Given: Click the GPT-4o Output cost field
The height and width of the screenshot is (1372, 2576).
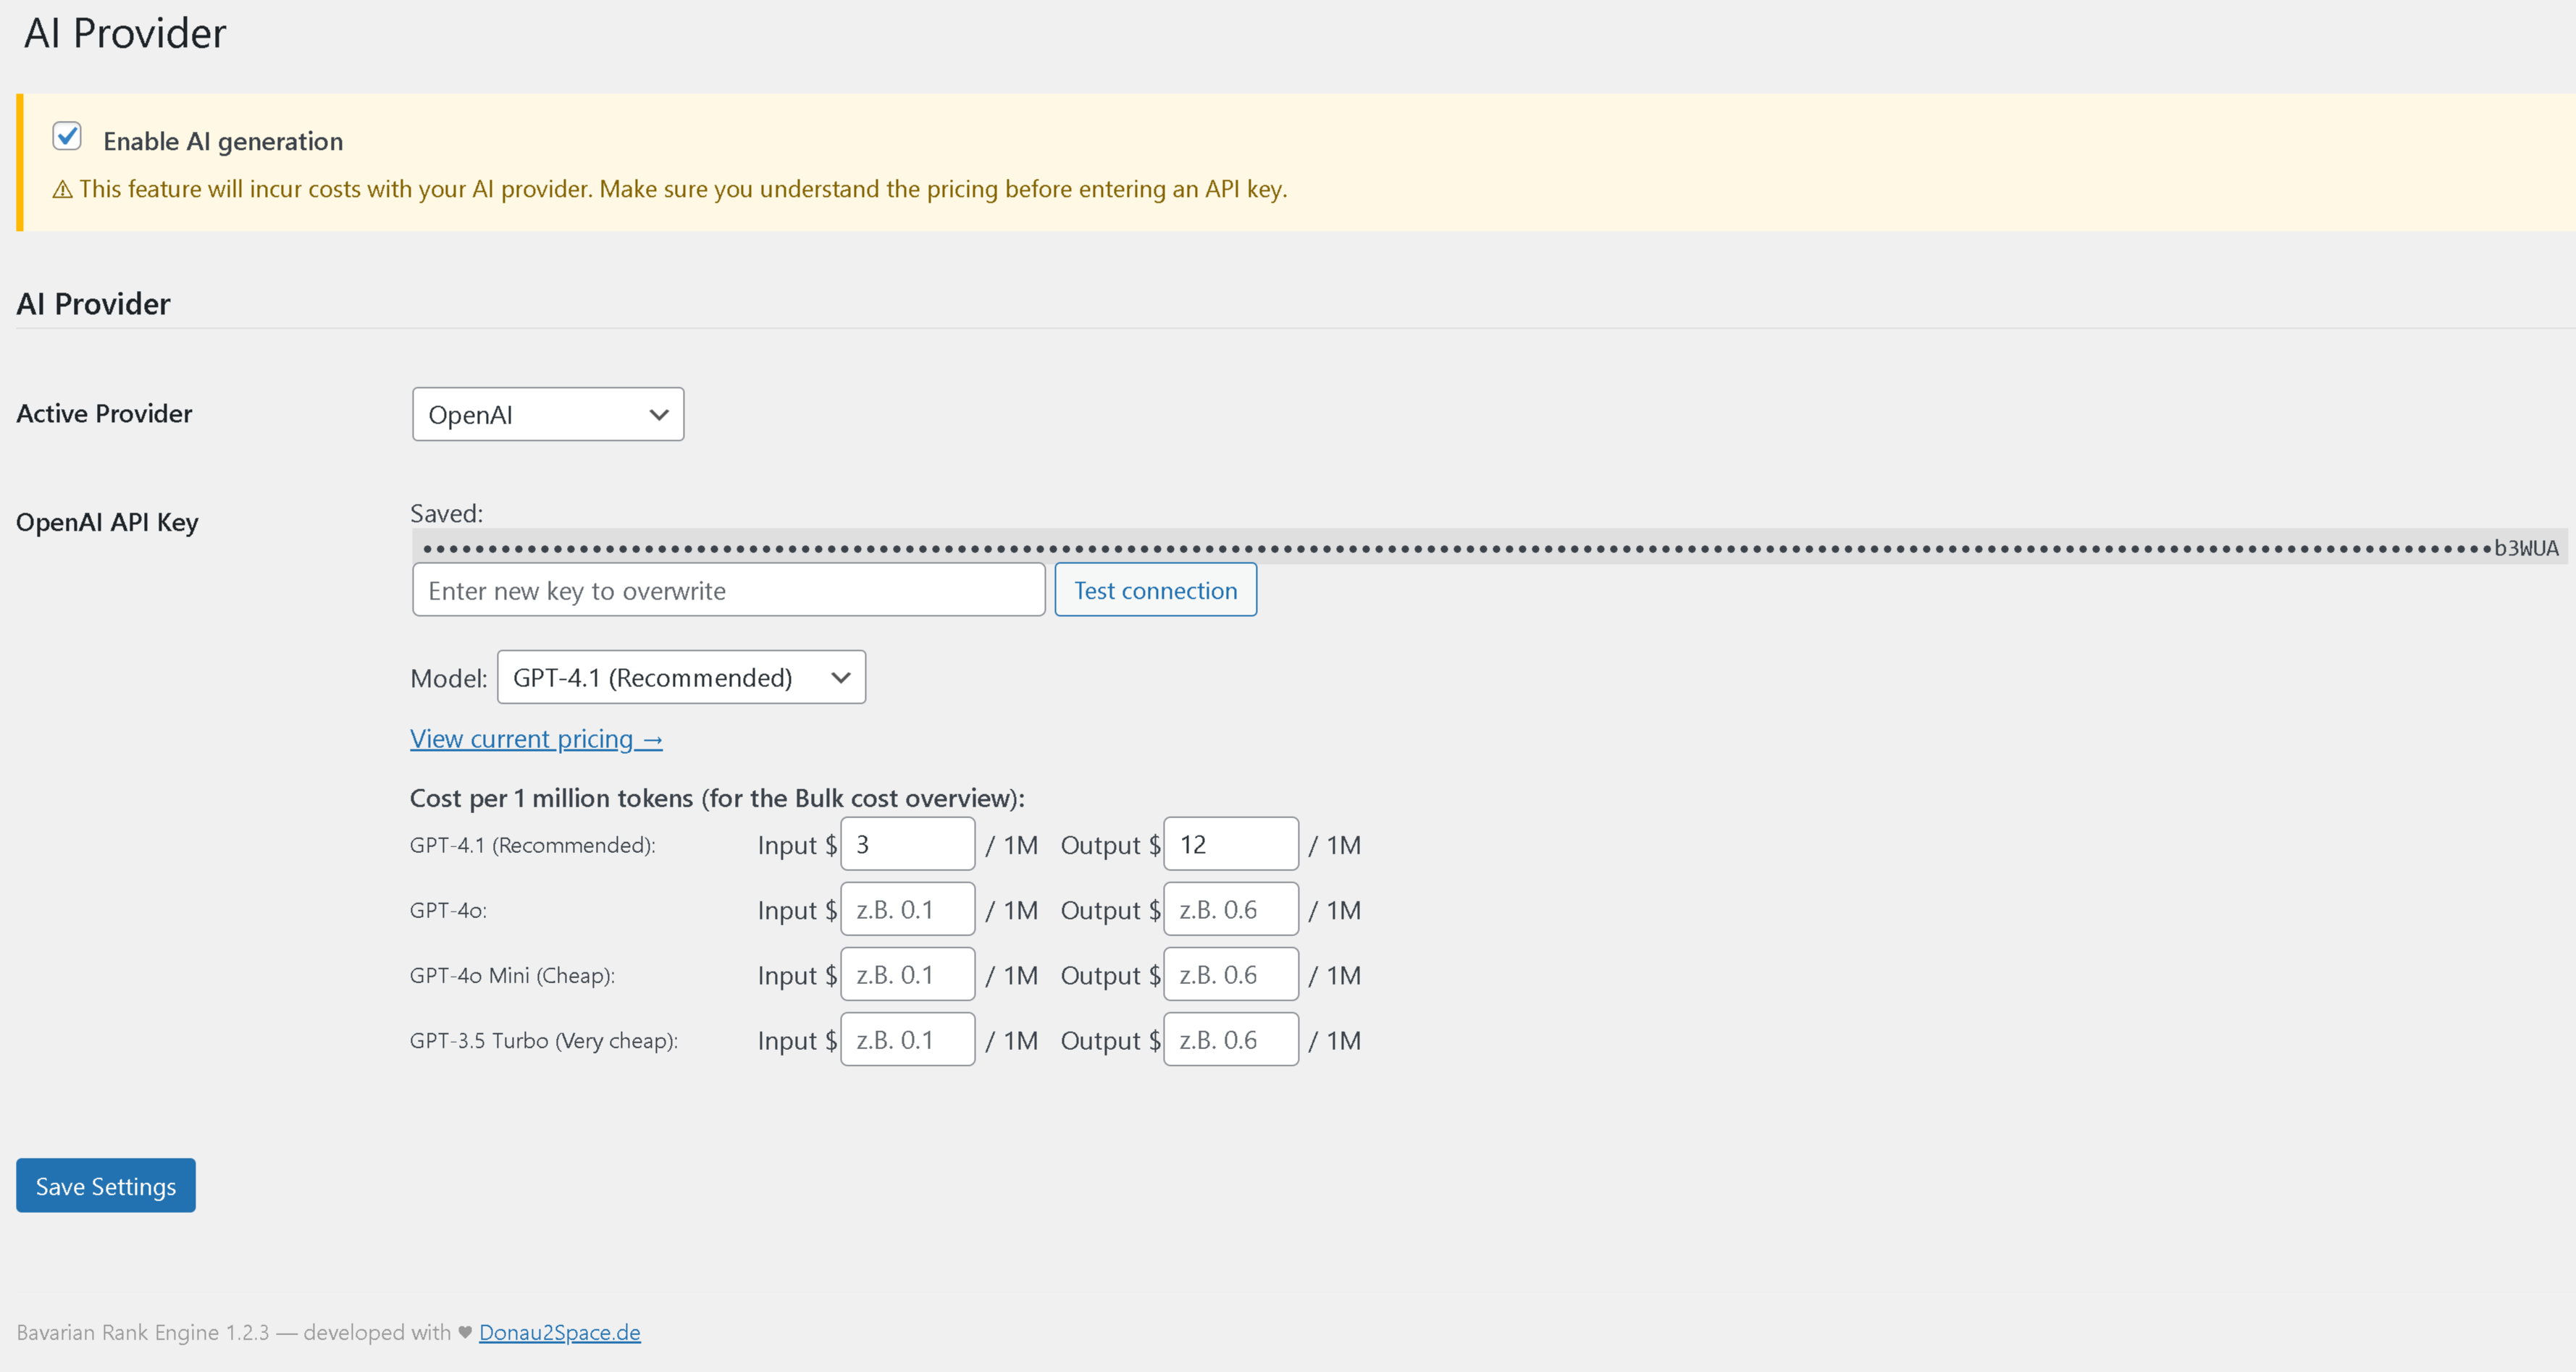Looking at the screenshot, I should [1230, 908].
